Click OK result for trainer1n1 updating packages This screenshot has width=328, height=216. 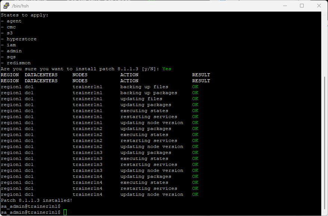point(195,105)
